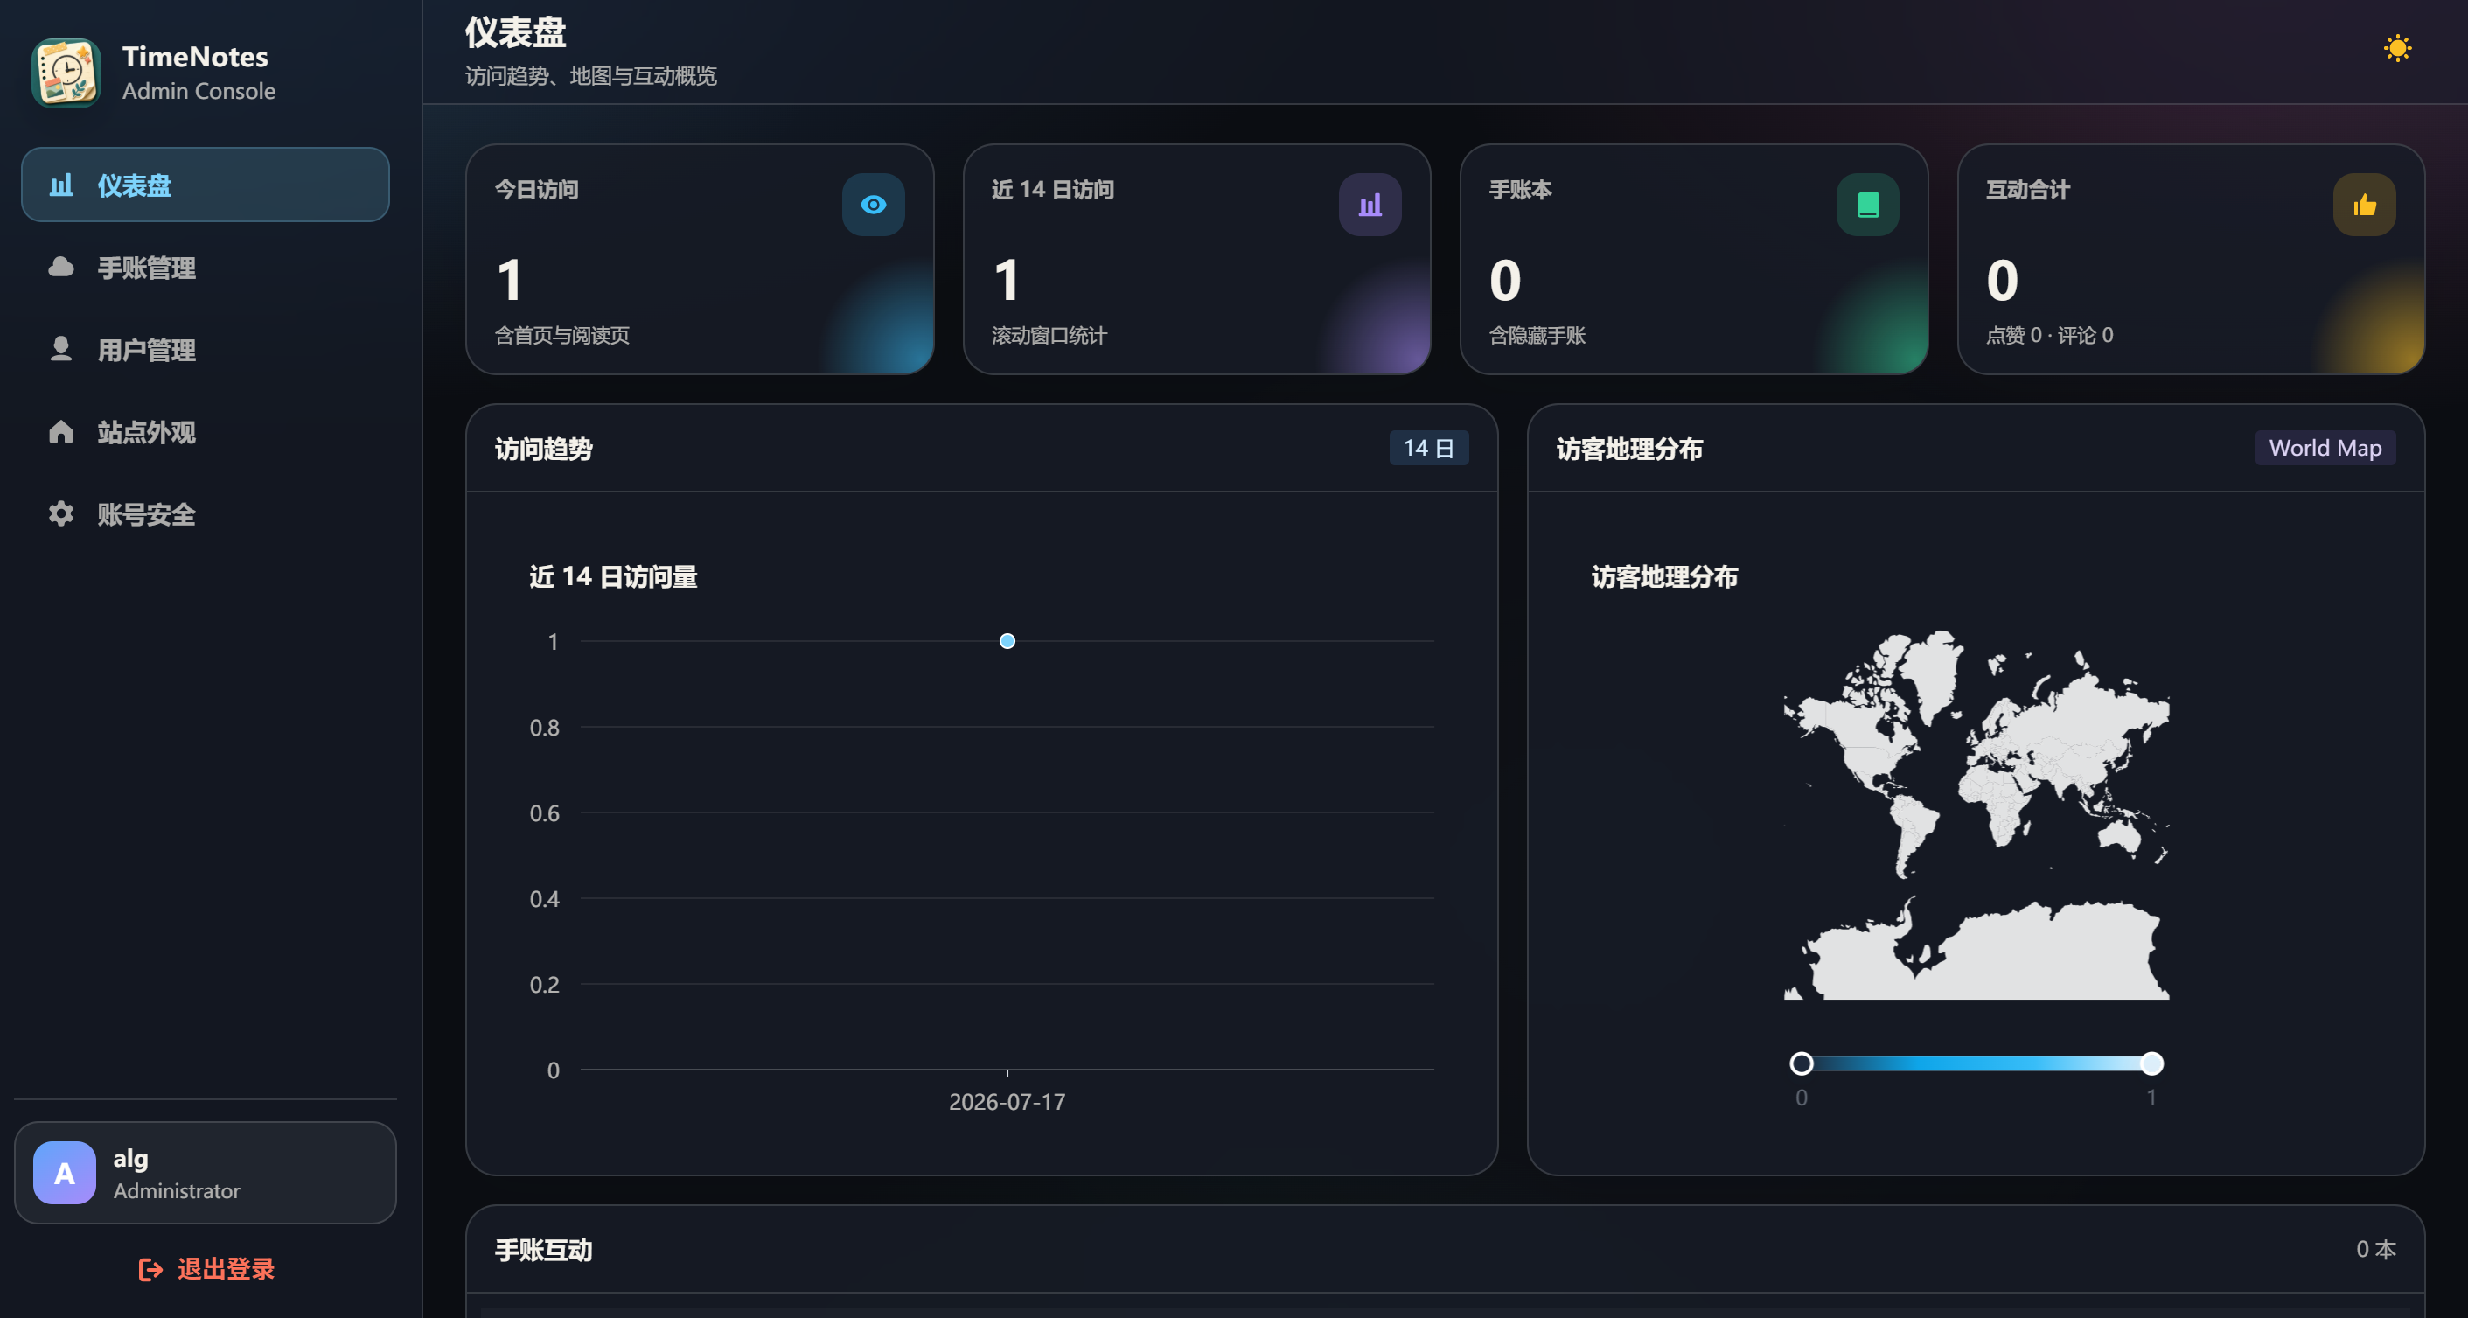Screen dimensions: 2468x1318
Task: Click the data point on the visits chart
Action: [x=1007, y=641]
